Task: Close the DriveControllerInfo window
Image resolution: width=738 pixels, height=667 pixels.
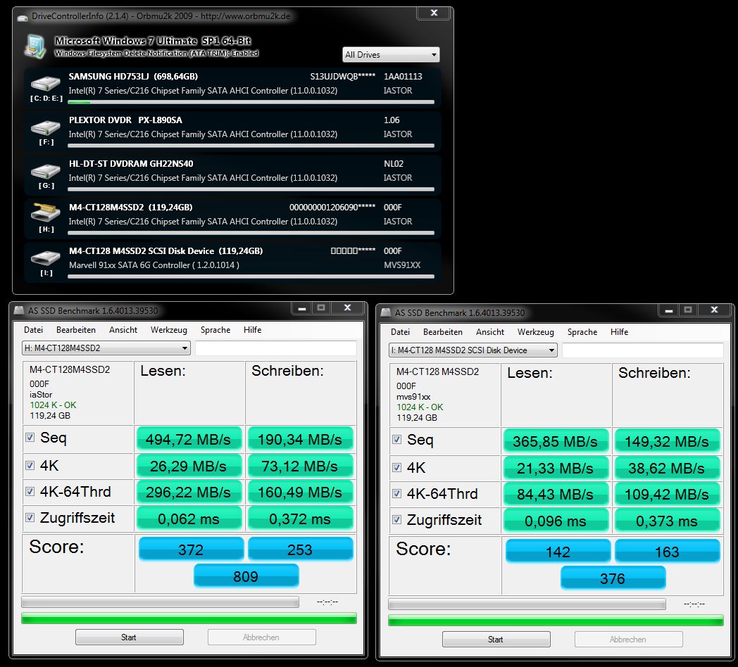Action: (x=434, y=13)
